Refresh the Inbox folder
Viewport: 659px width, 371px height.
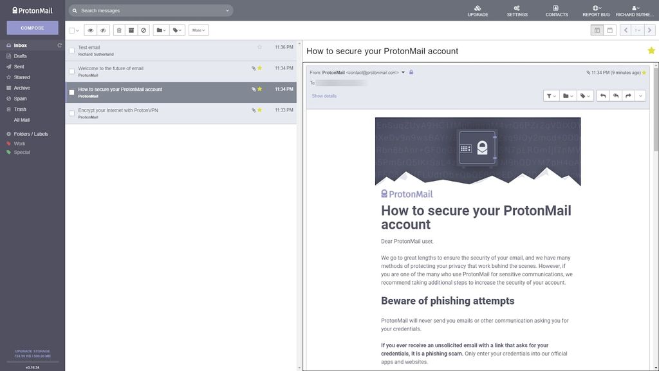click(59, 44)
